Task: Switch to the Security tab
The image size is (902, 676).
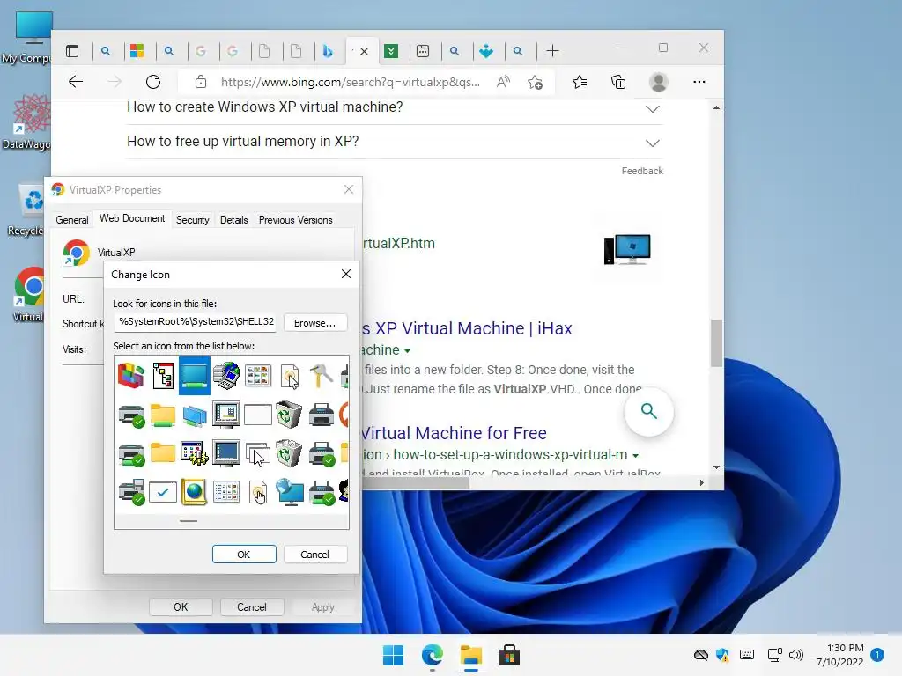Action: tap(193, 219)
